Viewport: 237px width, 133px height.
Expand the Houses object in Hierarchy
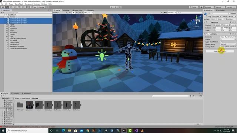[x=7, y=27]
